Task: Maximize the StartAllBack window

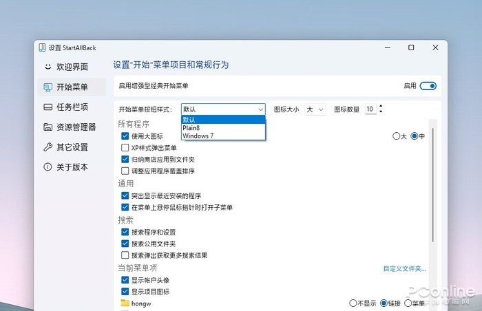Action: pyautogui.click(x=411, y=47)
